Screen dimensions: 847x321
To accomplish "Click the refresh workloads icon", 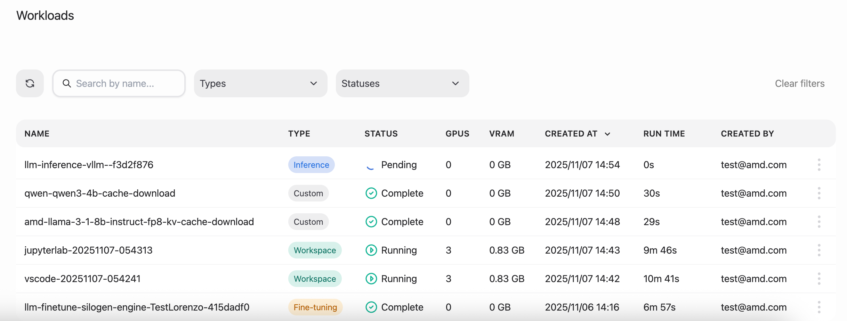I will (30, 83).
